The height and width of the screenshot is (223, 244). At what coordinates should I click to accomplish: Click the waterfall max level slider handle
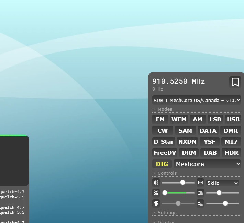coord(219,193)
